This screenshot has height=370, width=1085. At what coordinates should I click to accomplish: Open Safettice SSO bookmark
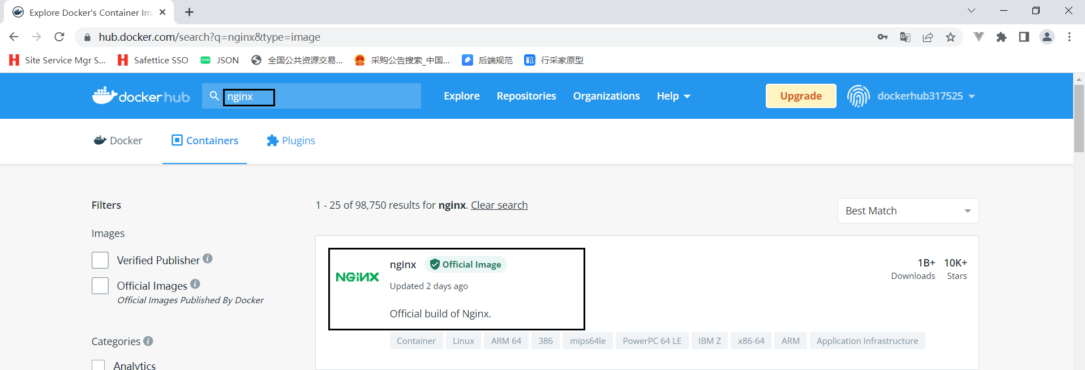tap(153, 60)
